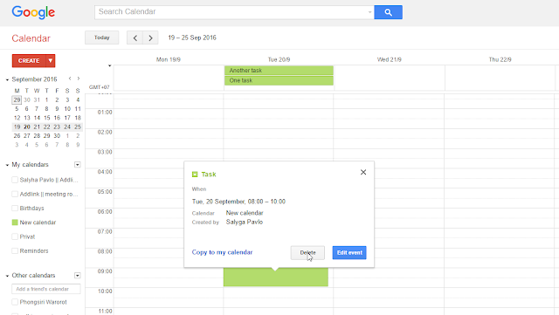Toggle the New calendar green swatch
The height and width of the screenshot is (315, 559).
[15, 223]
